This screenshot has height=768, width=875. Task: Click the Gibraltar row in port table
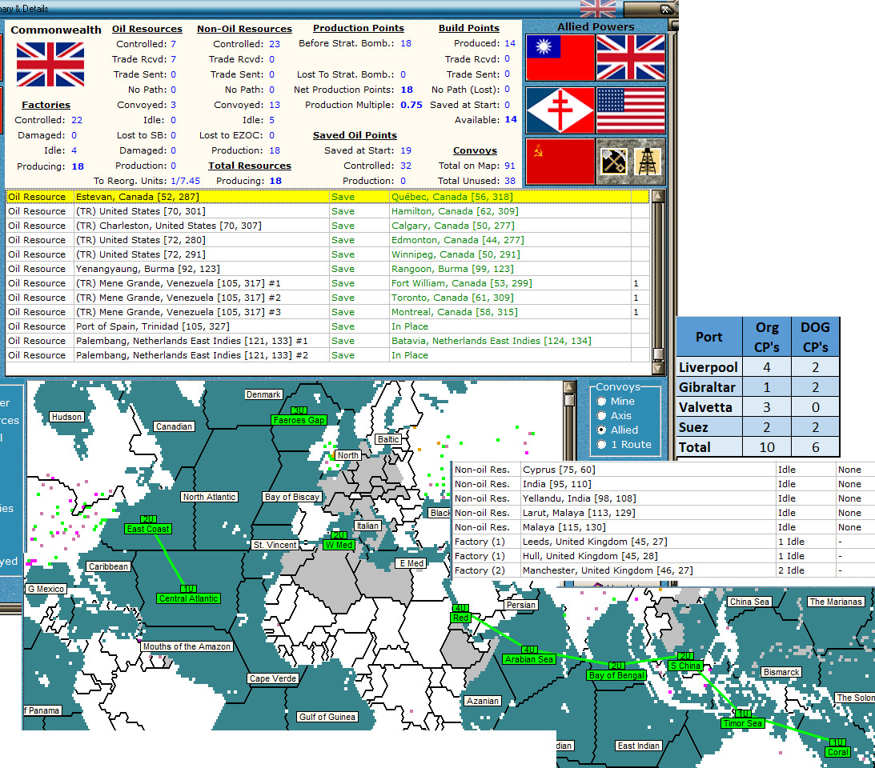click(758, 388)
